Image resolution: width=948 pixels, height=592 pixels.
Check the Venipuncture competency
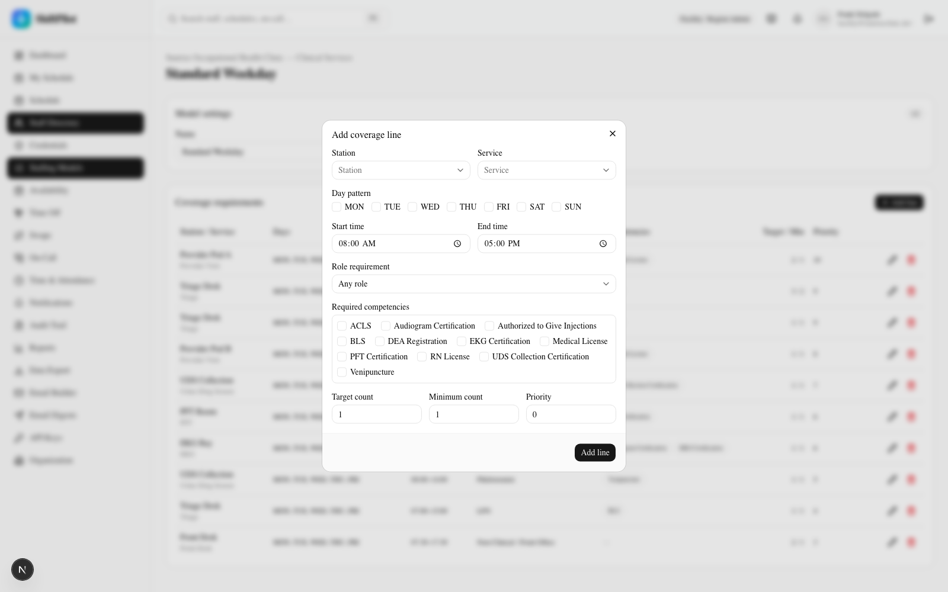tap(342, 372)
